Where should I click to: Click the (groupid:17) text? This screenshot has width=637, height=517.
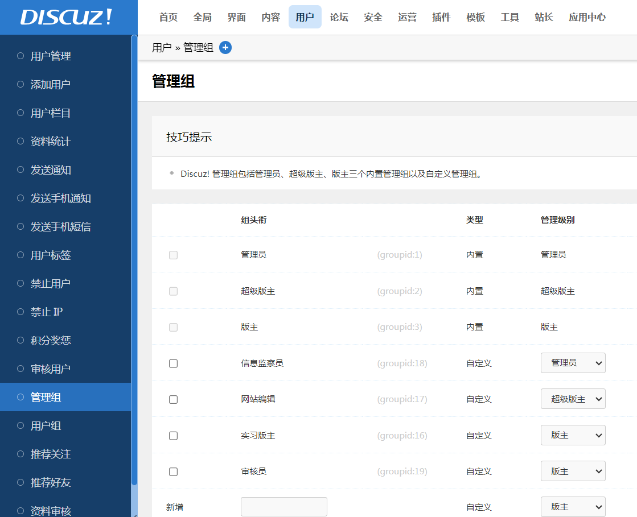tap(402, 399)
